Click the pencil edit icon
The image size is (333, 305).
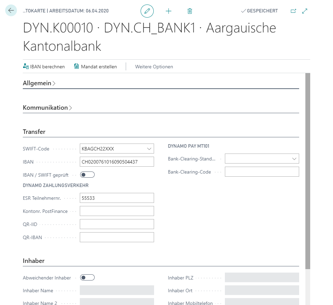tap(147, 11)
